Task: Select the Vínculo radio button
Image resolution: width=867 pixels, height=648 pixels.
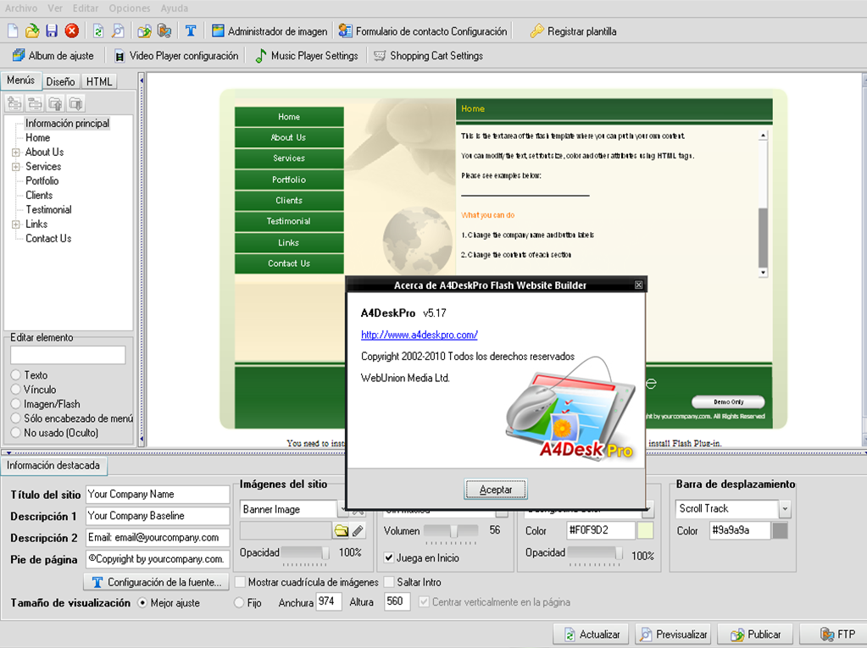Action: pyautogui.click(x=16, y=390)
